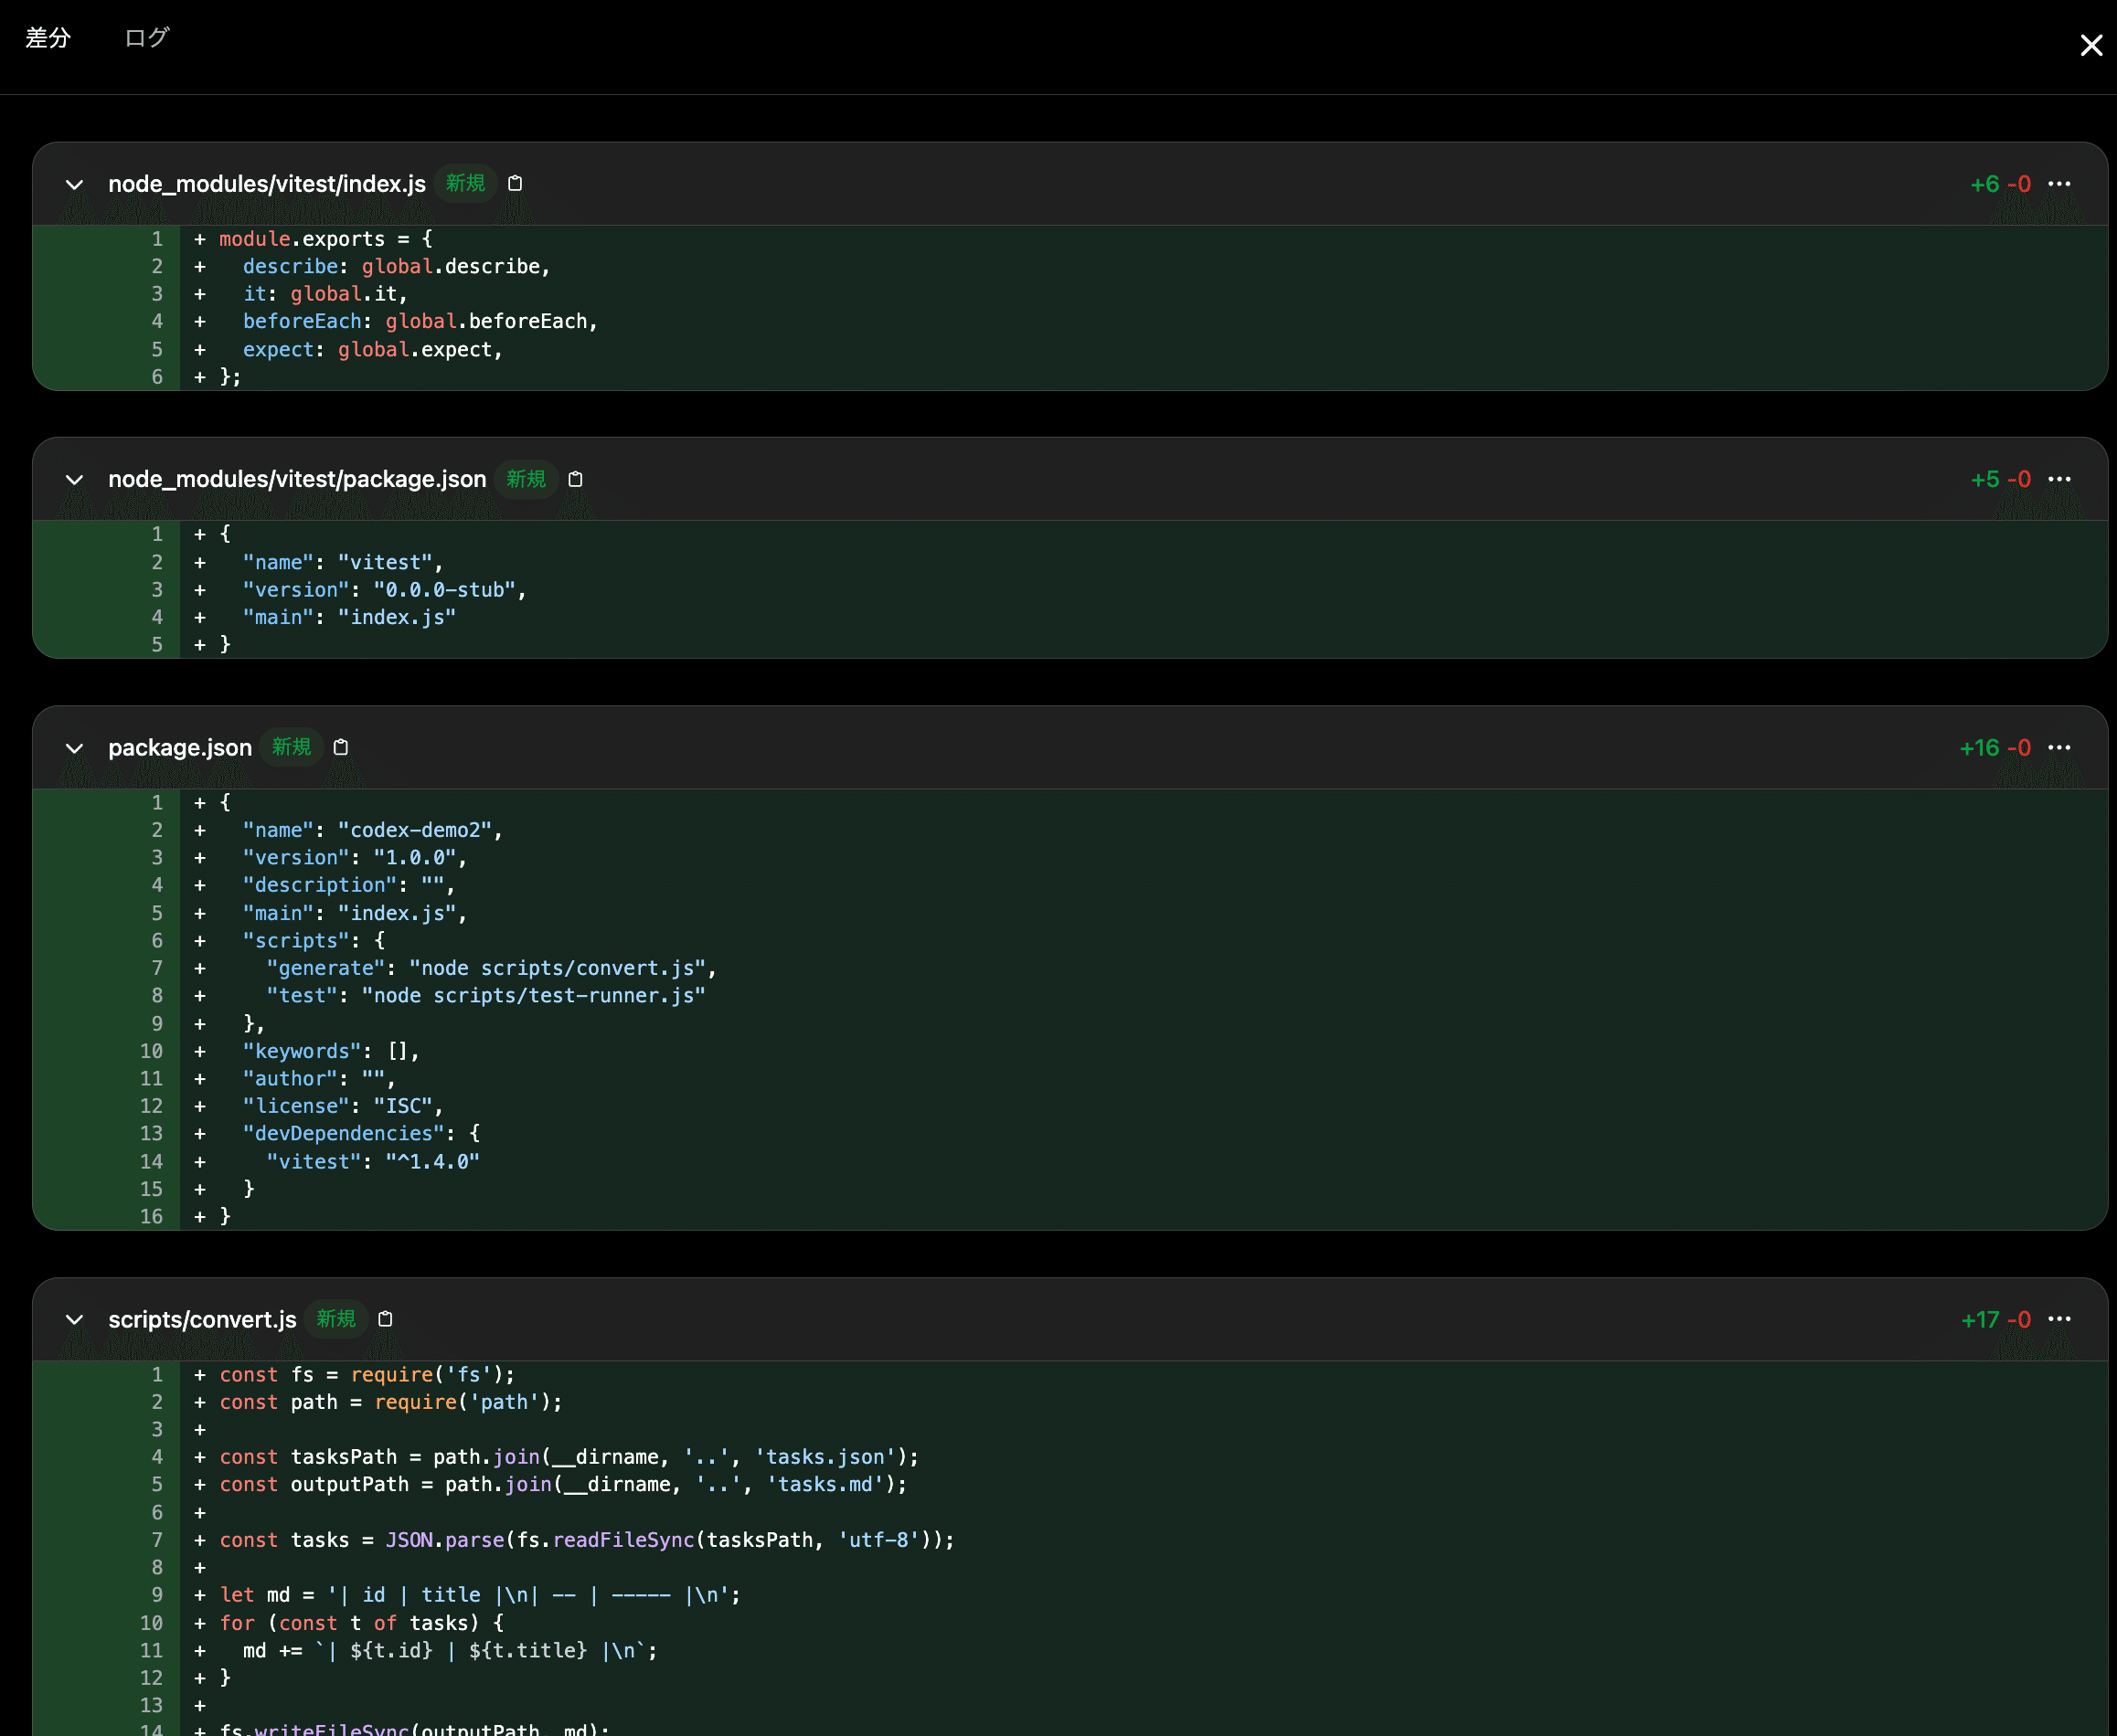Viewport: 2117px width, 1736px height.
Task: Click the +16 -0 change count
Action: point(1994,747)
